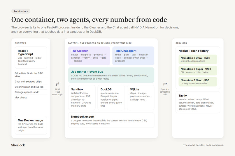235x156 pixels.
Task: Click the 'SQLite job queue with heartbeats' description
Action: (109, 77)
